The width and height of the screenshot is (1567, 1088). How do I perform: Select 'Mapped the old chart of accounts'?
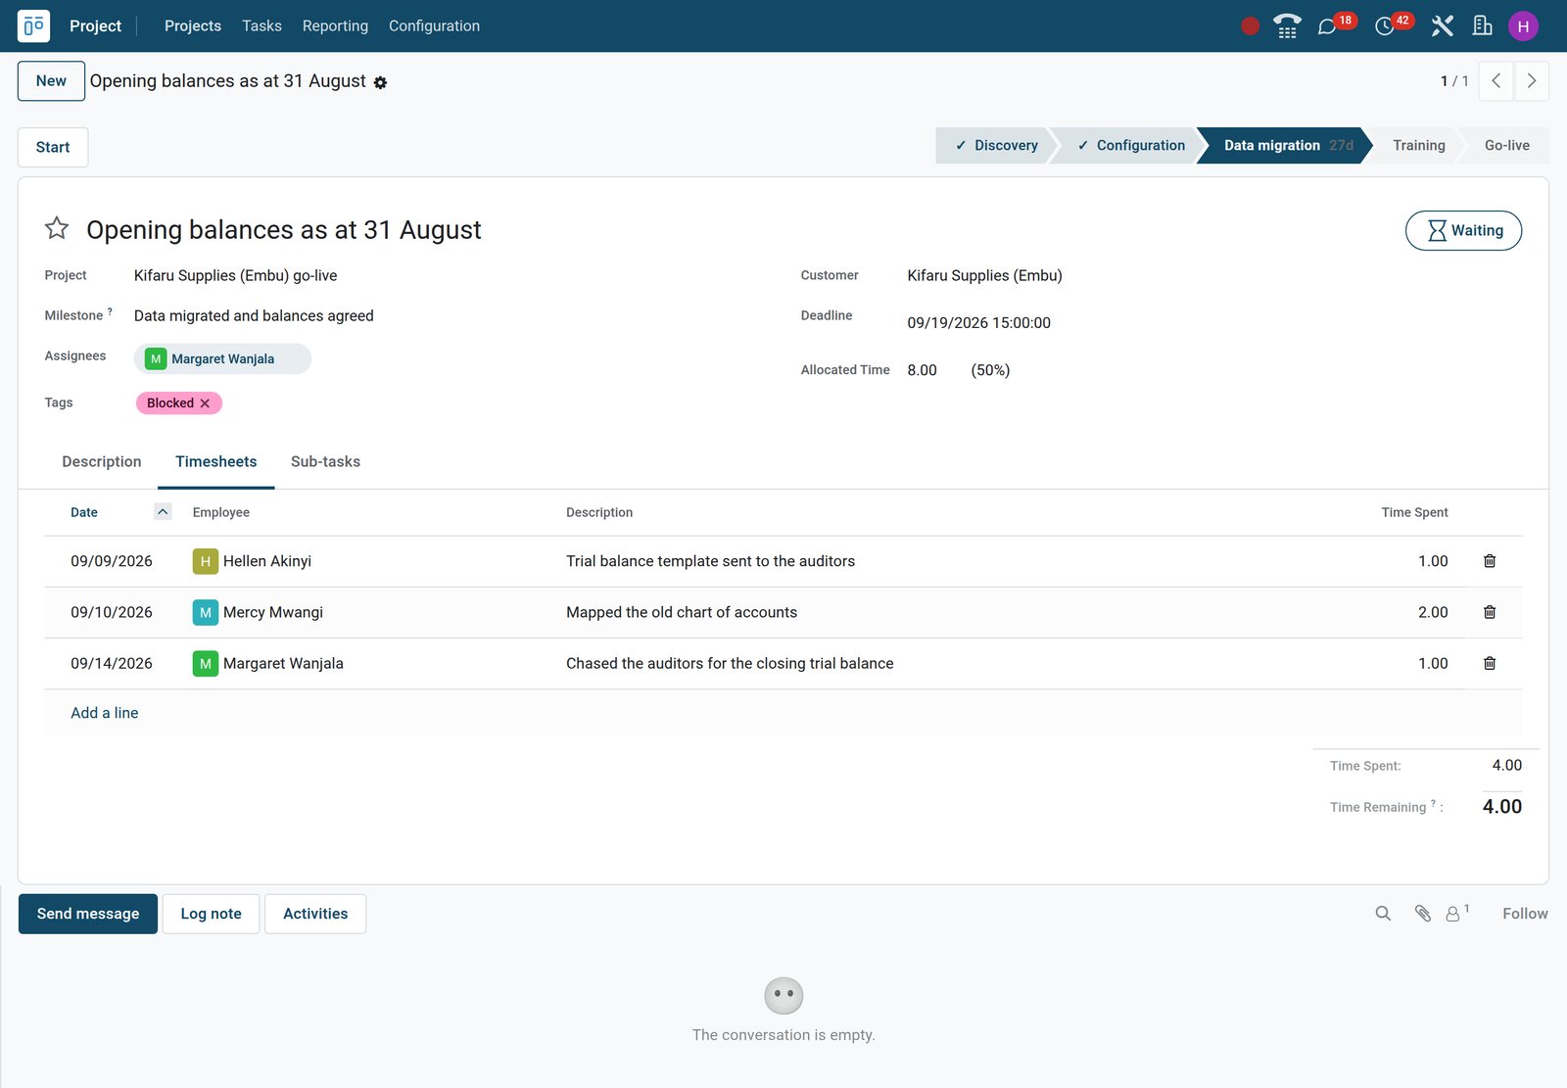click(682, 612)
